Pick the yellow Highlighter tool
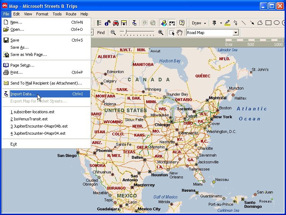286x215 pixels. 227,23
